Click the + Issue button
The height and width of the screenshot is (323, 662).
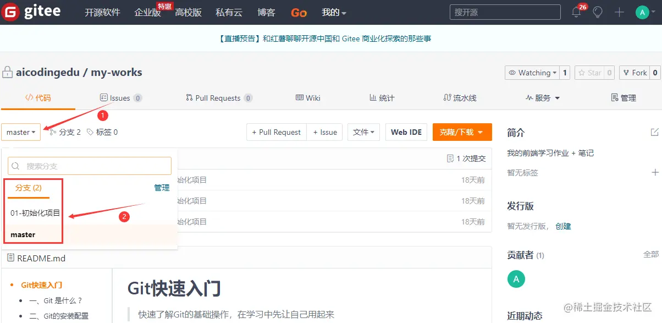point(325,132)
